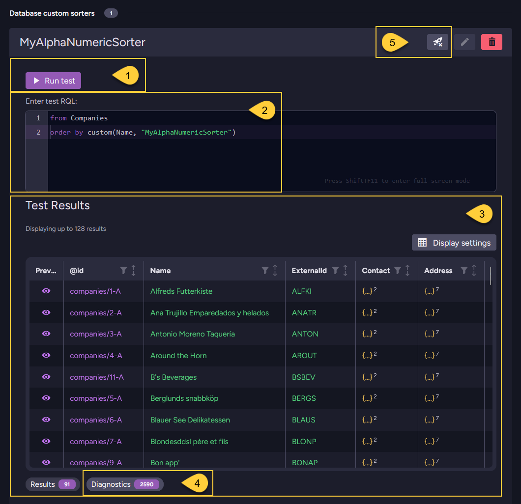Open companies/1-A document link
The image size is (521, 504).
pyautogui.click(x=95, y=291)
